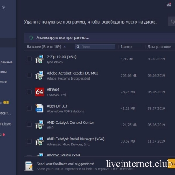Select the 7-Zip 19.00 (x64) program name

tap(61, 57)
